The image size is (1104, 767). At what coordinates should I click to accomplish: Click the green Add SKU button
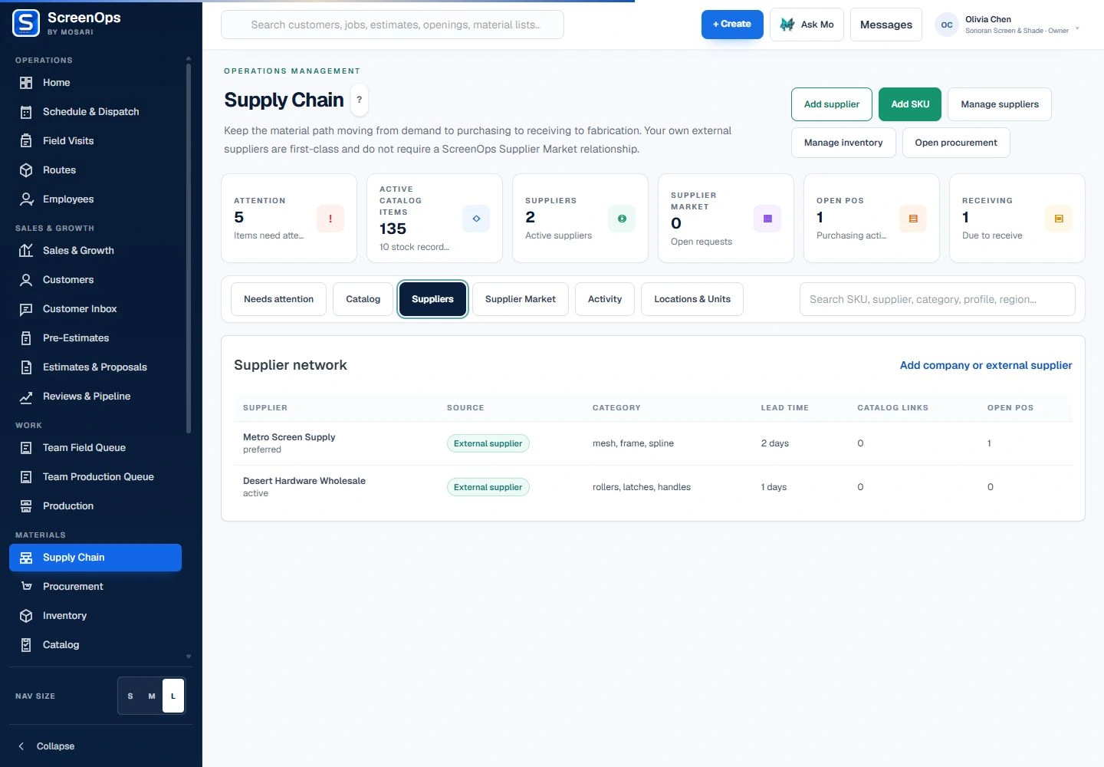pos(910,104)
